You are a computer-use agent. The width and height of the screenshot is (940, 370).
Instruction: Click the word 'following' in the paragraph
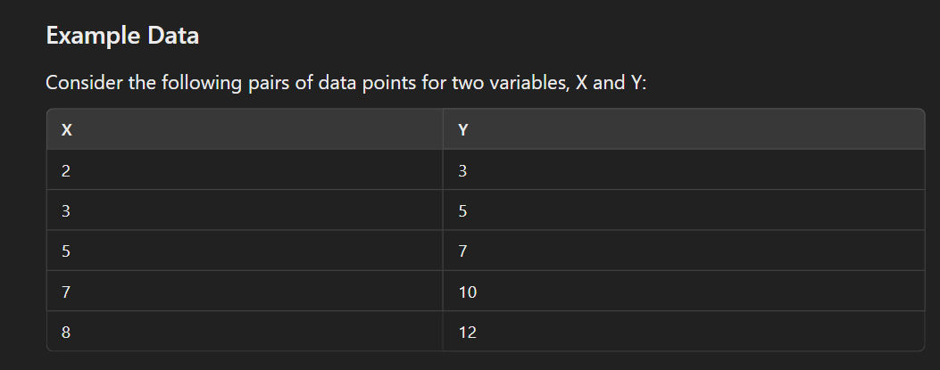pyautogui.click(x=202, y=83)
